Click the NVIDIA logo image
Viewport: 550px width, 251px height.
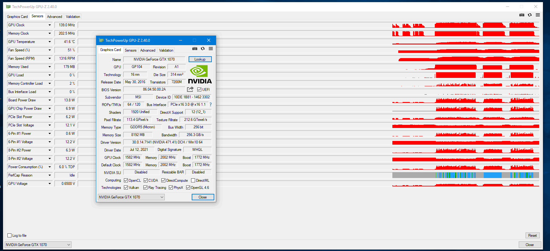(200, 74)
